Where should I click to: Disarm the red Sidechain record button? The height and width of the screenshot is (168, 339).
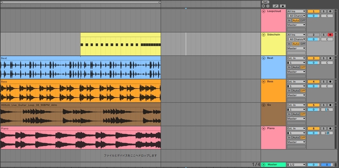click(x=331, y=35)
